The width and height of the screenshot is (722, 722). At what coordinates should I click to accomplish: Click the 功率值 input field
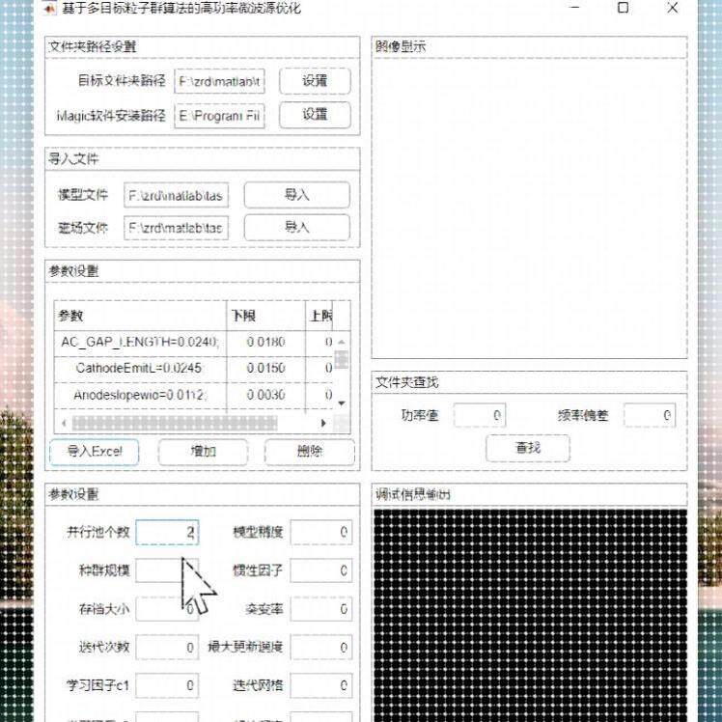pos(480,415)
